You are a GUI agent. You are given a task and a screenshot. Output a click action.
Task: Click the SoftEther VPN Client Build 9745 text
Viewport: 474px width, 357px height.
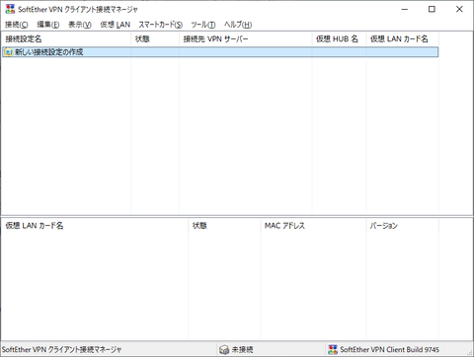[390, 349]
